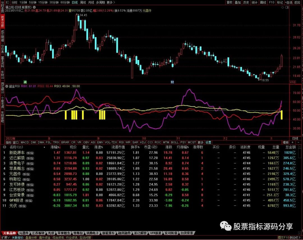This screenshot has height=240, width=303.
Task: Expand 更多 indicators in the indicator bar
Action: coord(200,142)
